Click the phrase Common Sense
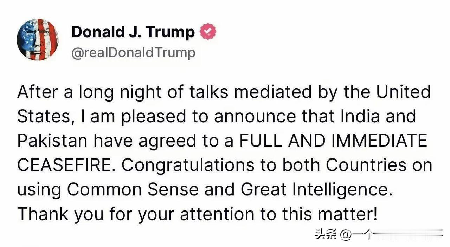The height and width of the screenshot is (247, 450). pos(133,189)
